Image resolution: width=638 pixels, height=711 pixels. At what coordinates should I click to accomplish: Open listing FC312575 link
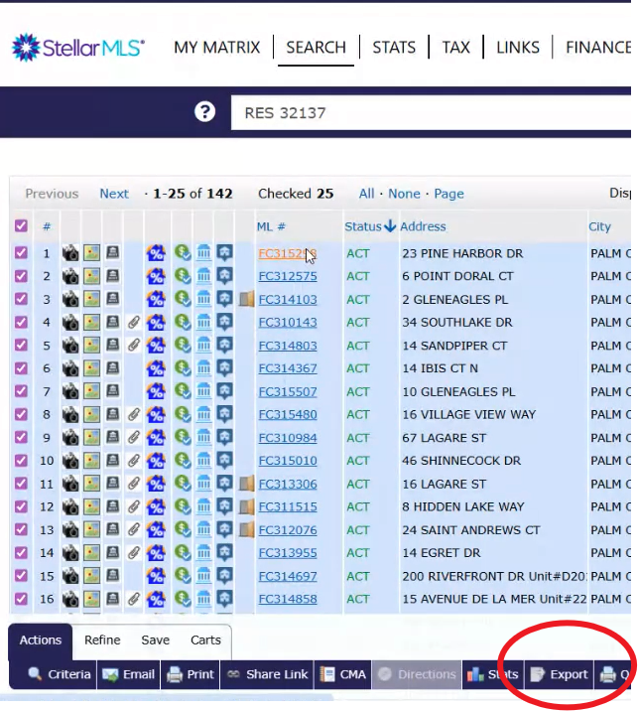[288, 276]
